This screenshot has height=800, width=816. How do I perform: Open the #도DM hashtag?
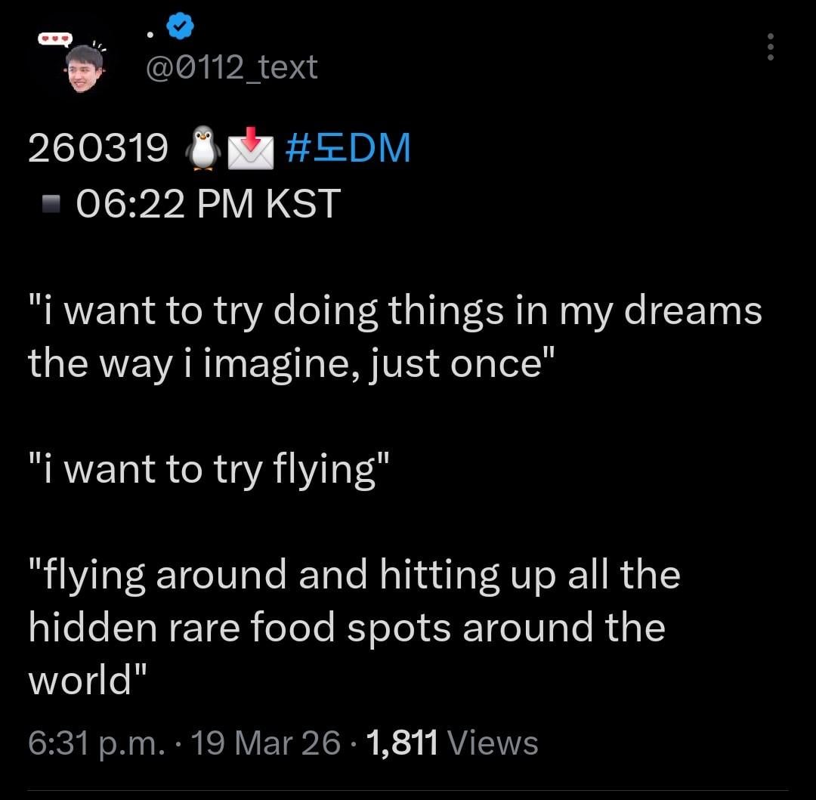(349, 147)
